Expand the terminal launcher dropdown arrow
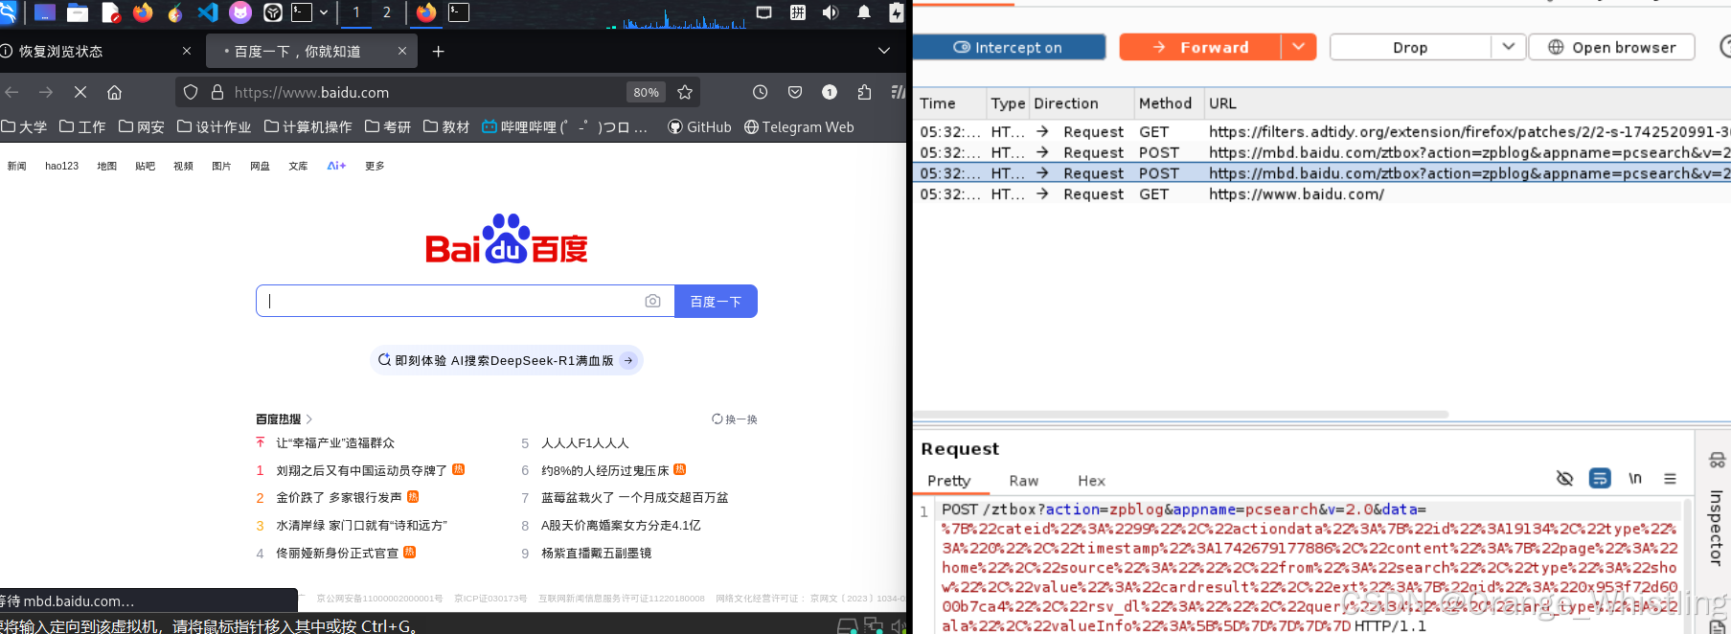 pos(324,12)
